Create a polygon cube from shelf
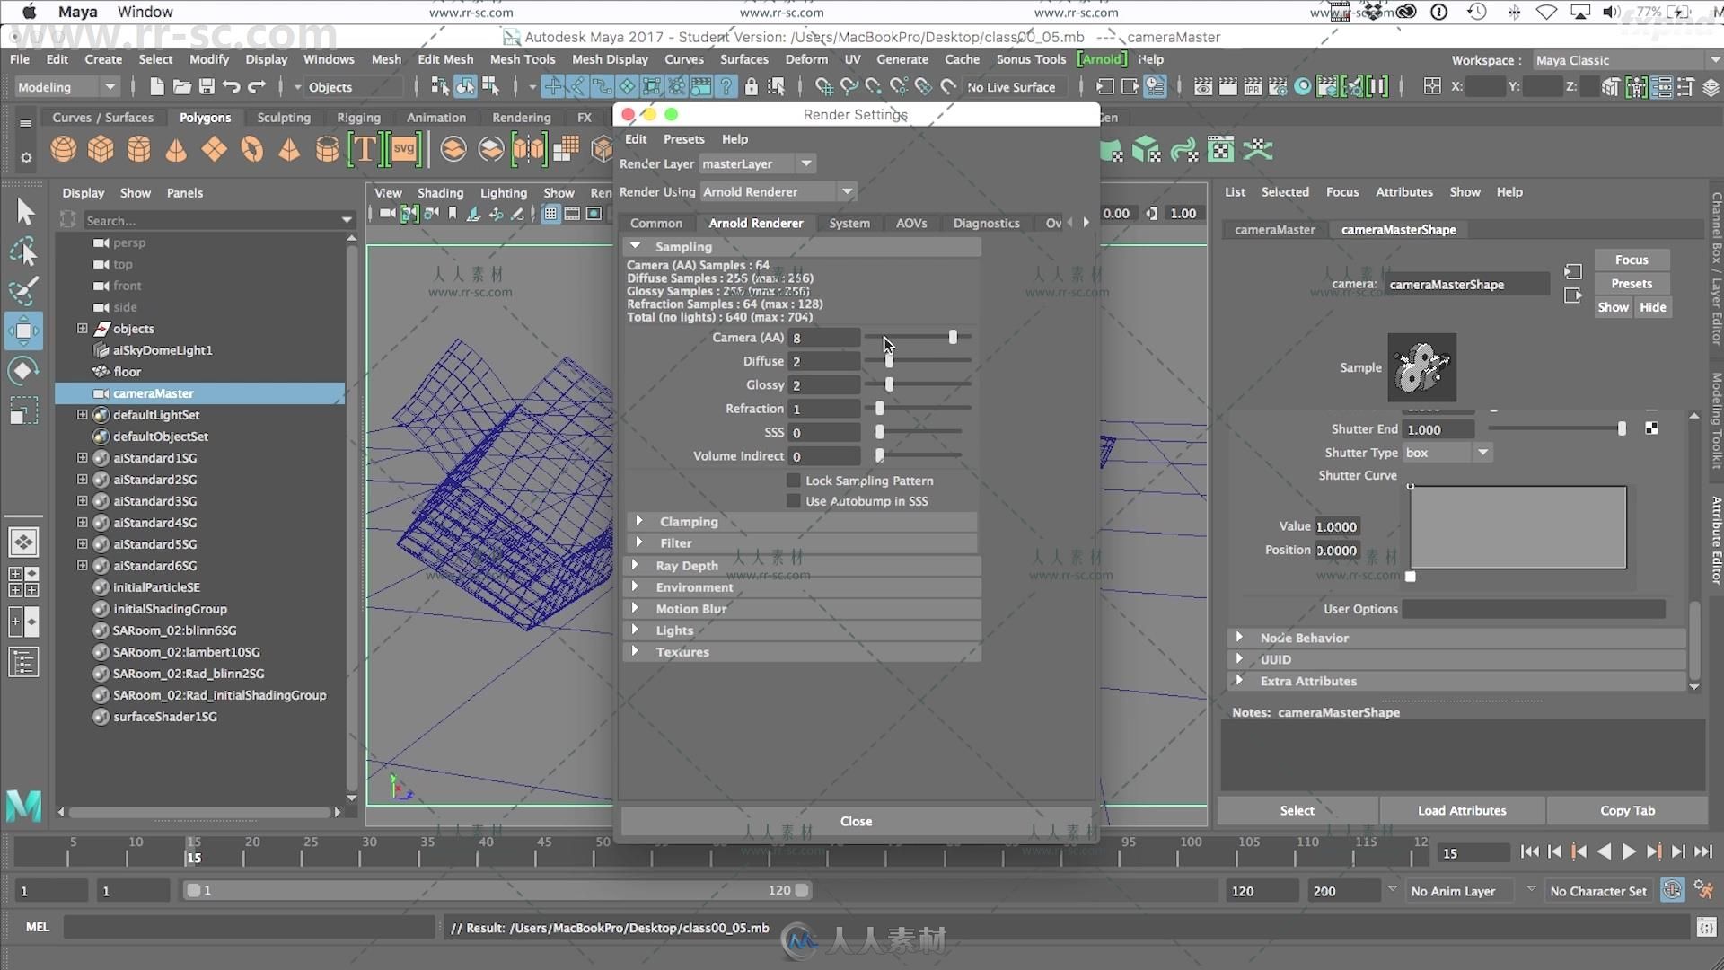 pyautogui.click(x=101, y=149)
